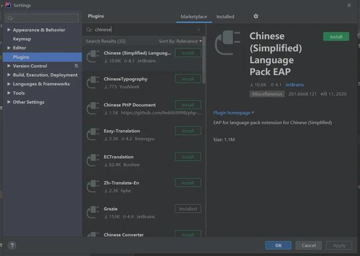Install the Zh-Translate-En plugin
The width and height of the screenshot is (360, 256).
pos(188,183)
